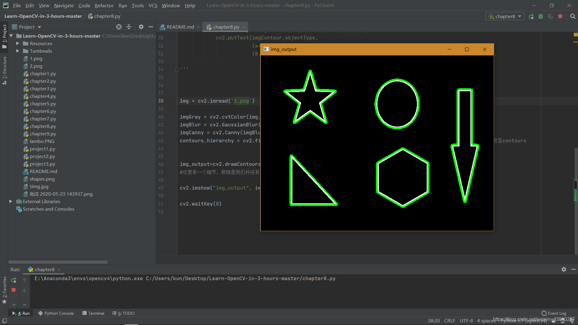578x325 pixels.
Task: Rerun the script from the Run panel
Action: (14, 280)
